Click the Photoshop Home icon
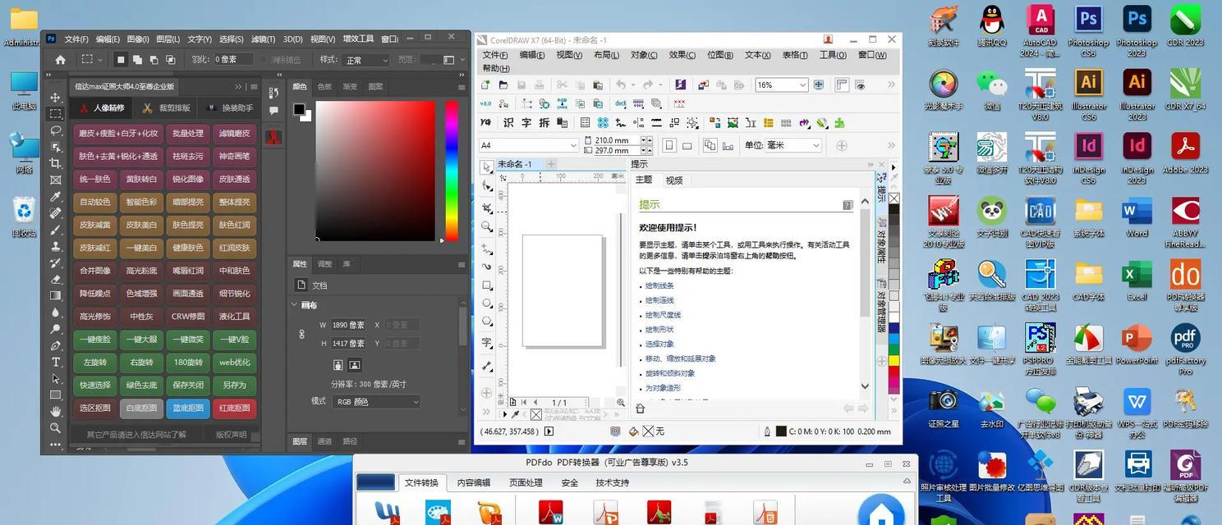The image size is (1222, 525). coord(60,60)
